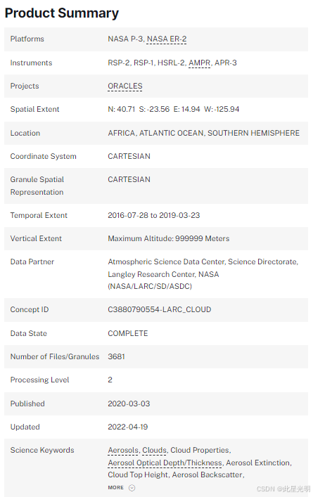
Task: Click the Data State COMPLETE value
Action: 128,333
